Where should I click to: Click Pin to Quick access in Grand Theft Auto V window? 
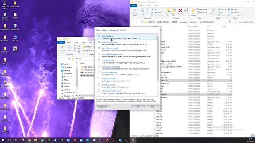(135, 12)
